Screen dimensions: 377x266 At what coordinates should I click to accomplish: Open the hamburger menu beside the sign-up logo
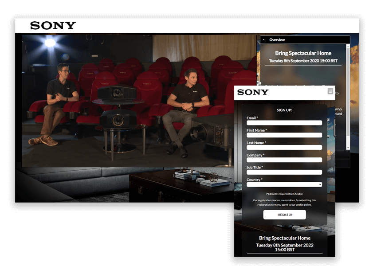[330, 91]
